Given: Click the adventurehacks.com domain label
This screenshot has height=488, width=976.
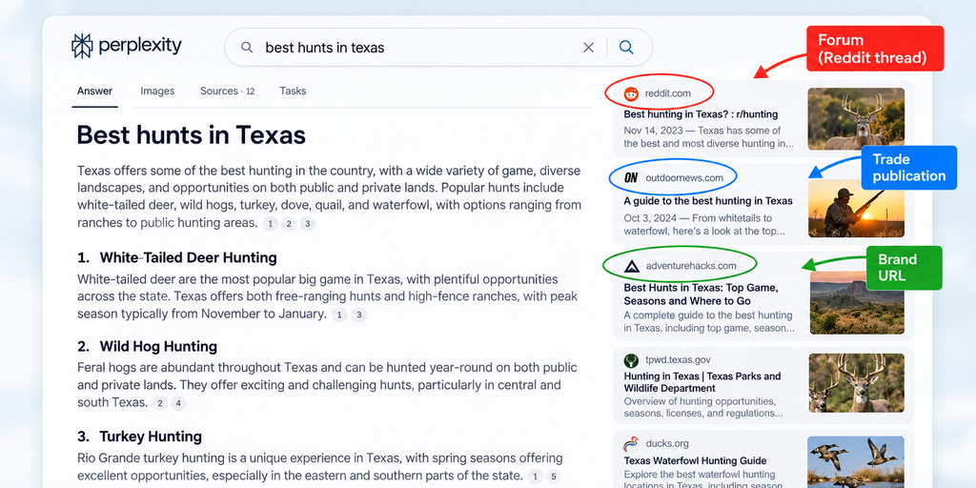Looking at the screenshot, I should [x=691, y=266].
